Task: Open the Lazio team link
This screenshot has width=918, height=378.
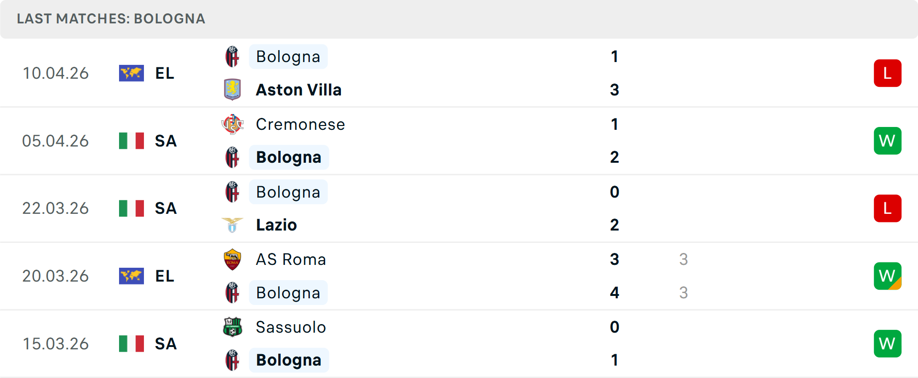Action: tap(276, 225)
